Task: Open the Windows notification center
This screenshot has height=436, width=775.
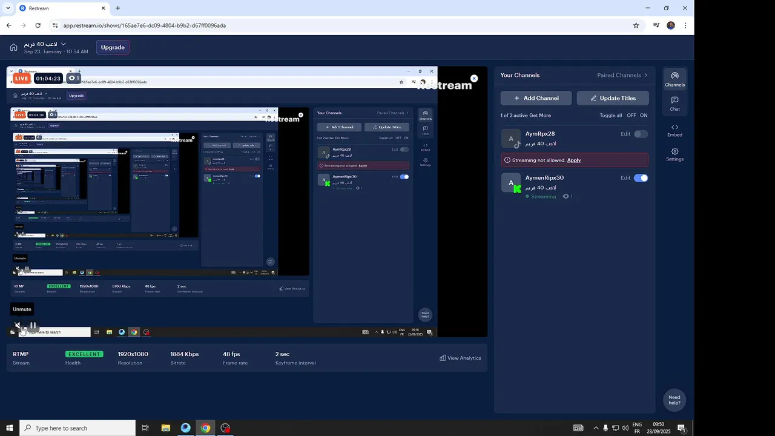Action: click(x=681, y=428)
